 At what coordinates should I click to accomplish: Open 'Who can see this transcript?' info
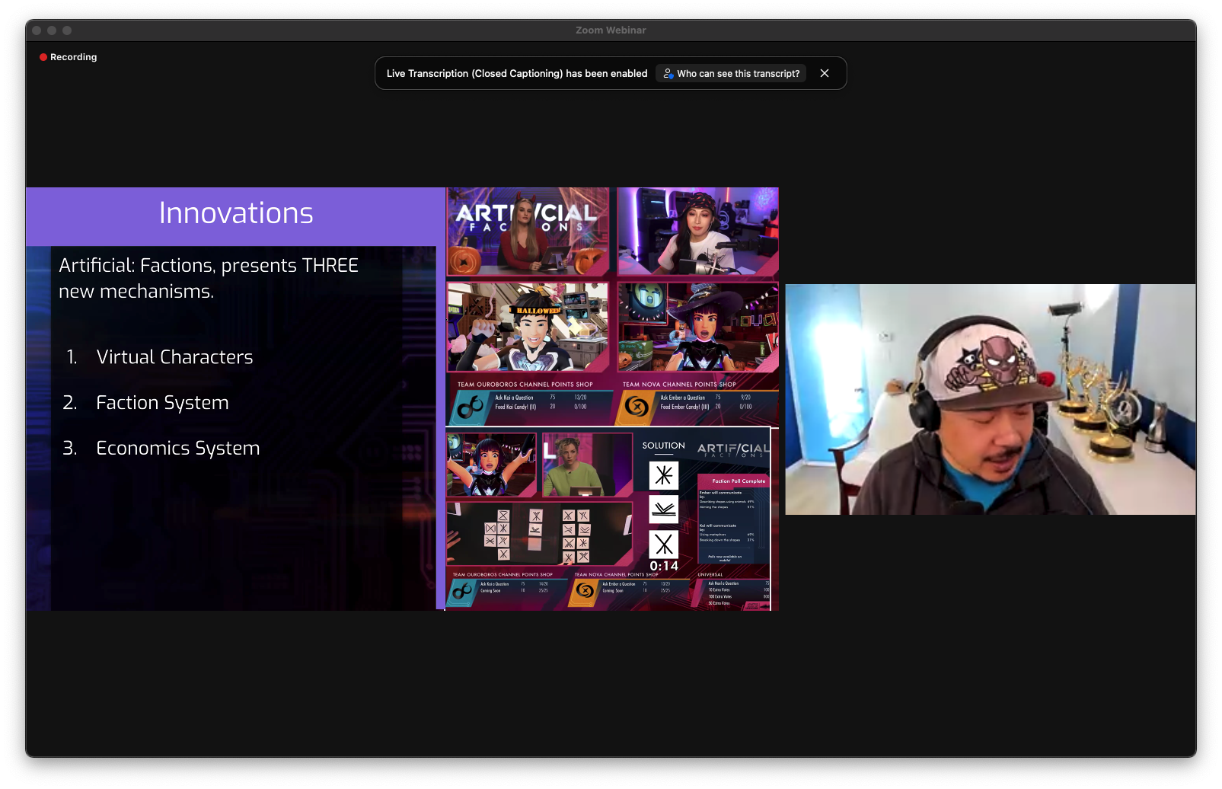click(732, 74)
